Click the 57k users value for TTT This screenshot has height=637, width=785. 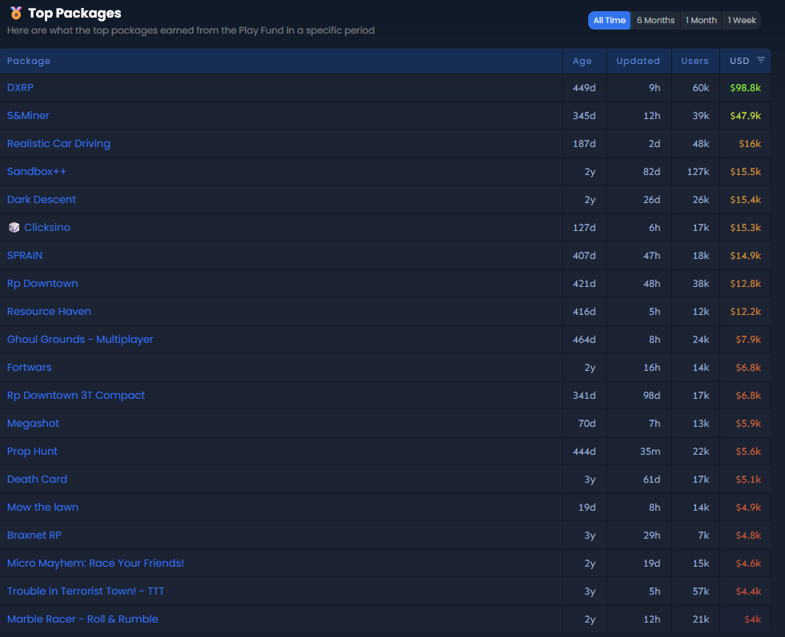pyautogui.click(x=700, y=591)
